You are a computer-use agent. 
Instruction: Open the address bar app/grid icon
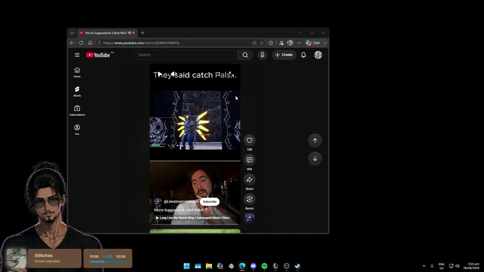click(x=254, y=43)
